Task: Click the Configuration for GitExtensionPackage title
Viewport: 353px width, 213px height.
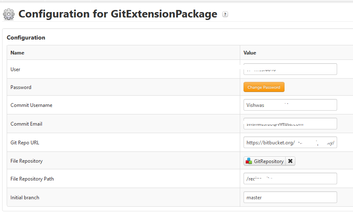Action: [x=118, y=14]
